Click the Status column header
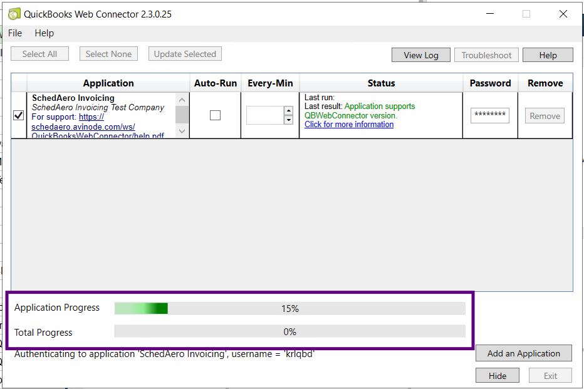This screenshot has width=584, height=389. pos(381,83)
